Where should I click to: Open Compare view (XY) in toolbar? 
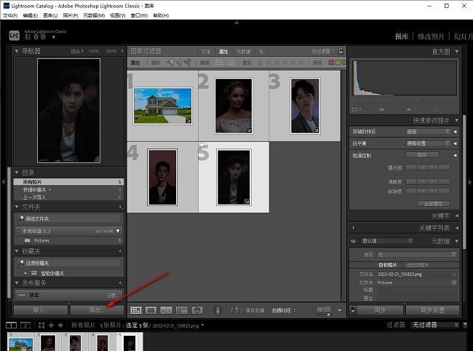[167, 310]
